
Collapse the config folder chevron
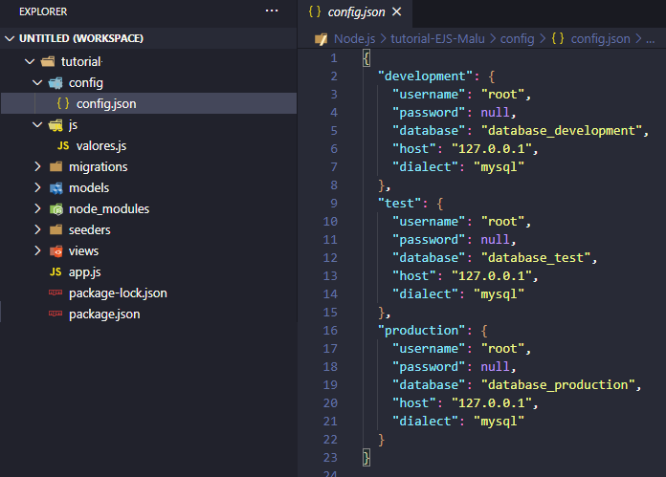pyautogui.click(x=37, y=83)
